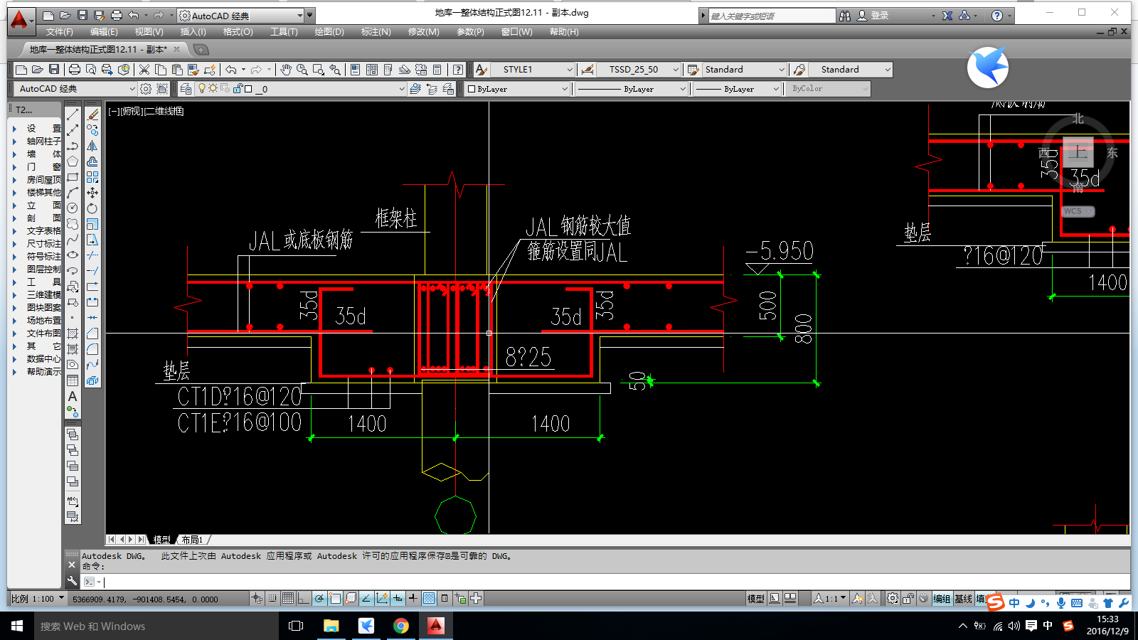Click the Help question mark toolbar icon
Screen dimensions: 1138x640
pos(458,70)
